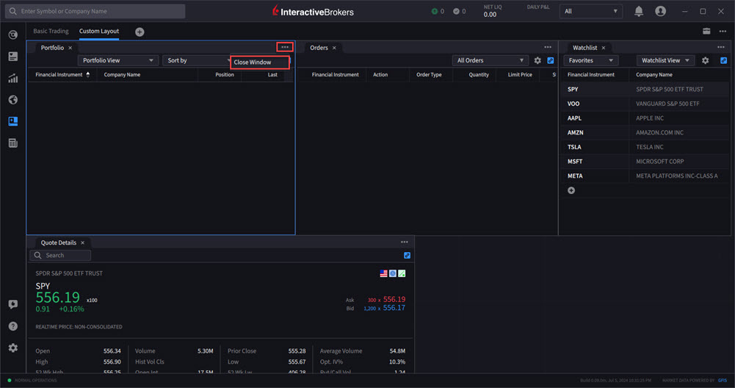Open the feedback chat bubble sidebar icon
The image size is (735, 388).
(13, 304)
